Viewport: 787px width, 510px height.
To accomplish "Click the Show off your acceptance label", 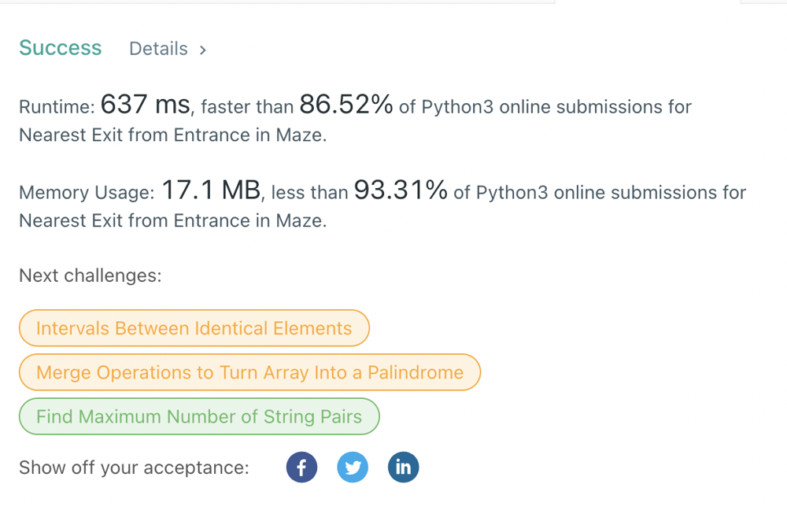I will [x=134, y=468].
